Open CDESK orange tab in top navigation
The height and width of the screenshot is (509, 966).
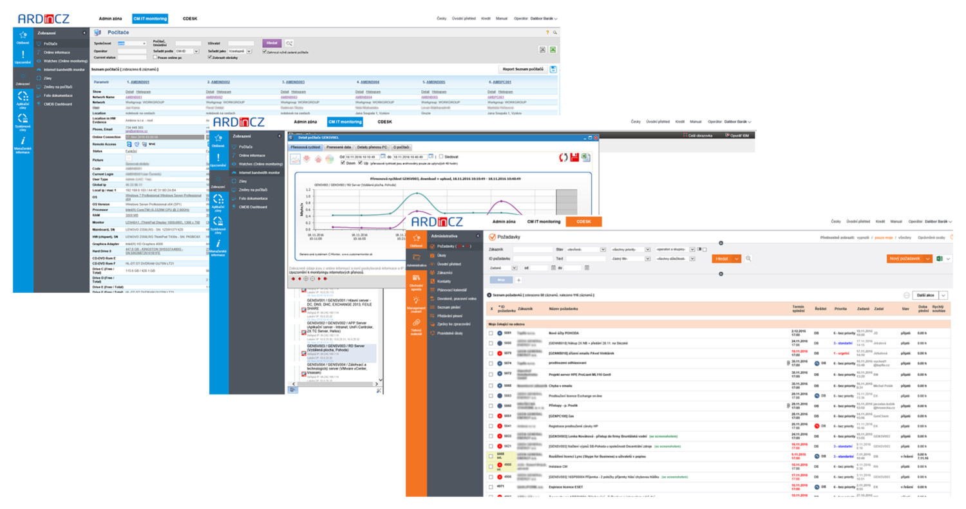(x=583, y=221)
